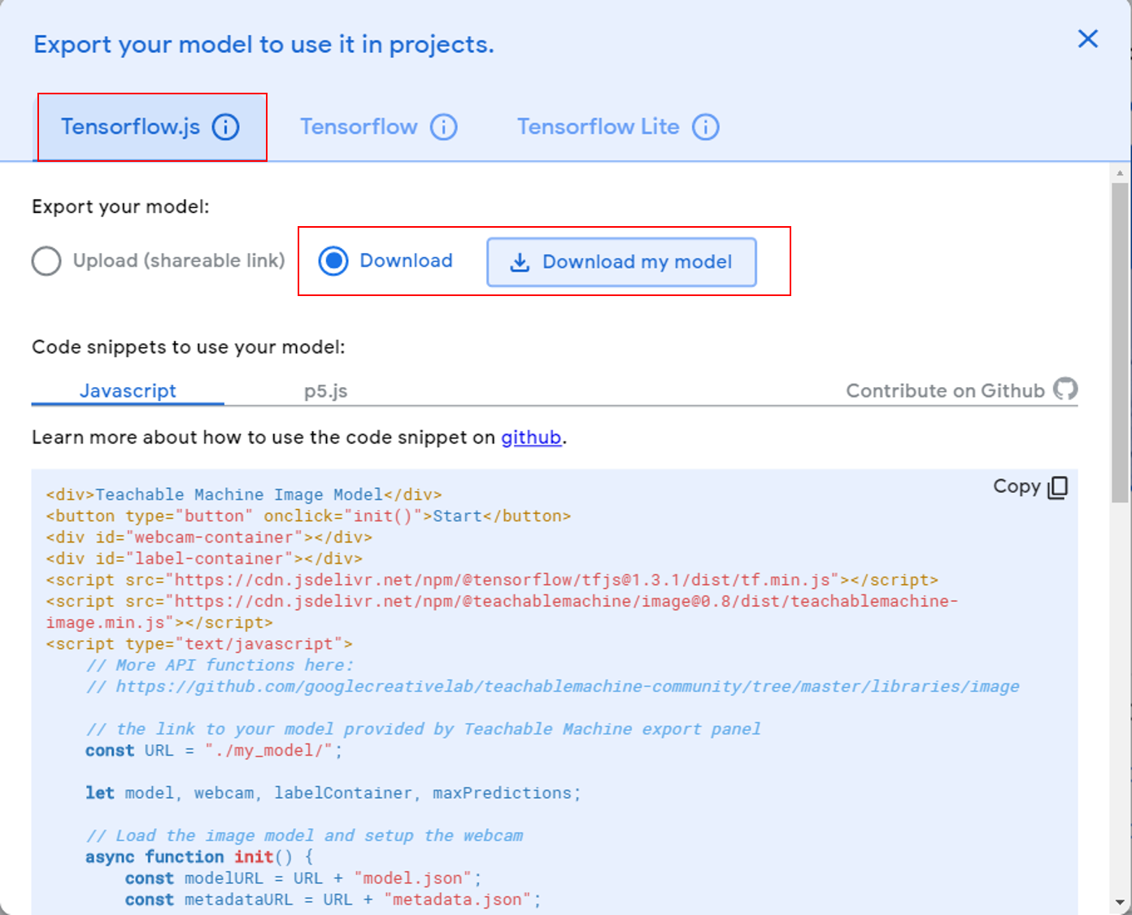Click the 'const metadataURL' code line

pos(333,900)
